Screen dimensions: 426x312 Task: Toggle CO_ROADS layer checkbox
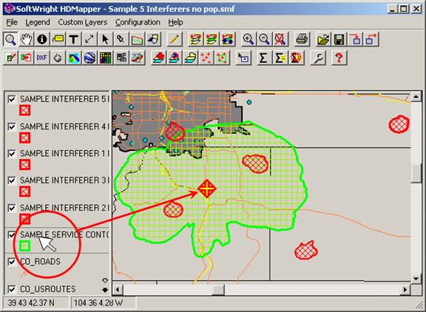[x=12, y=262]
